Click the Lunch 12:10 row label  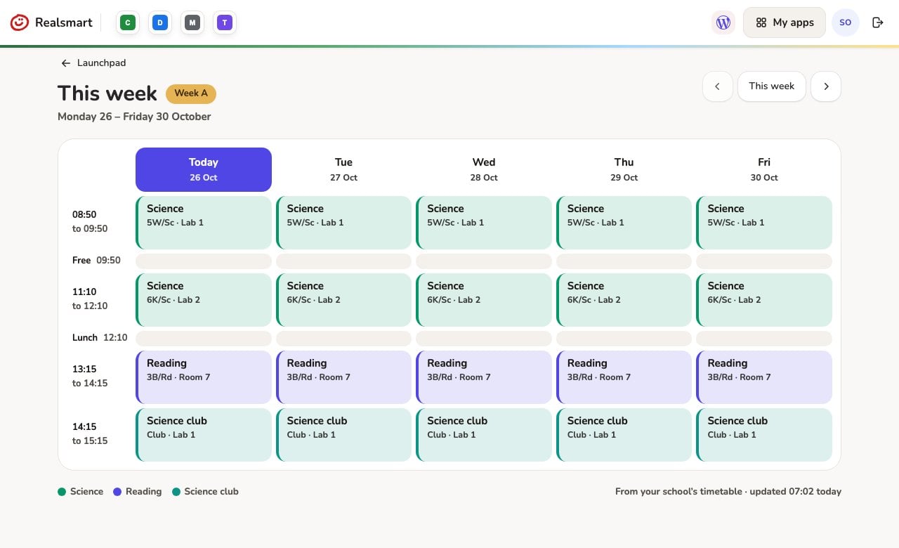100,338
